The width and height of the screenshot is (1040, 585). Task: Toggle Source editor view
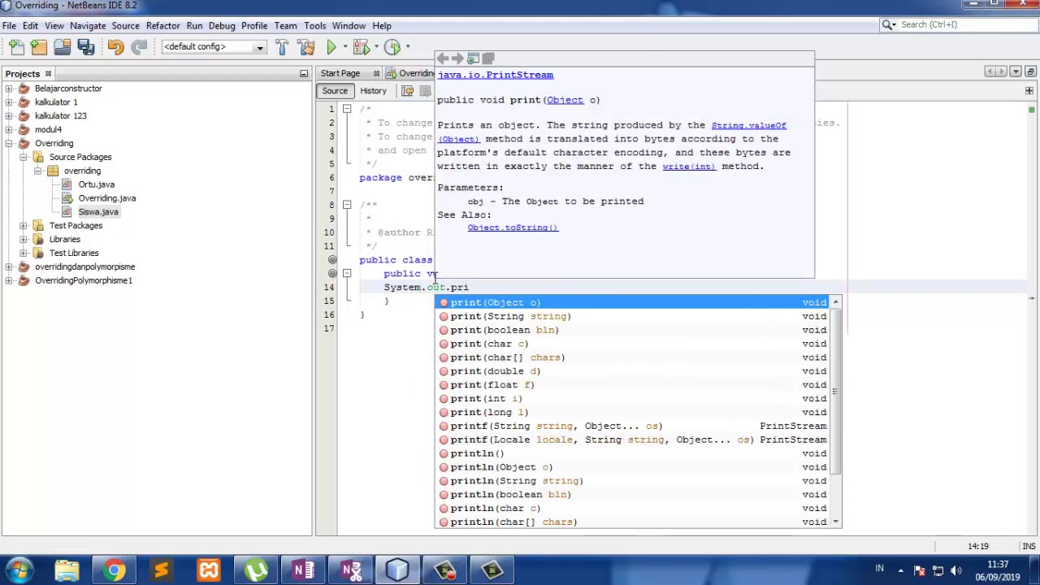335,91
